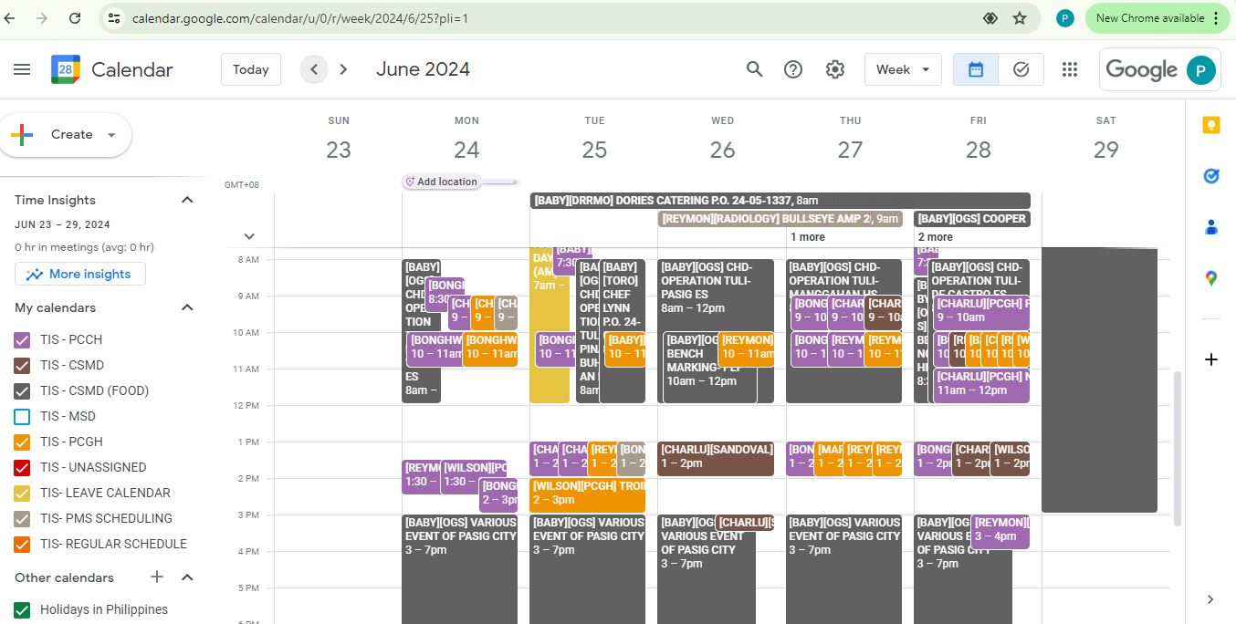This screenshot has width=1236, height=624.
Task: Add other calendars plus icon
Action: (157, 577)
